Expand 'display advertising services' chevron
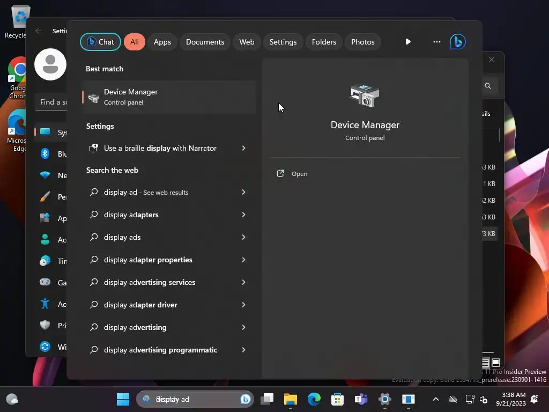 [244, 282]
